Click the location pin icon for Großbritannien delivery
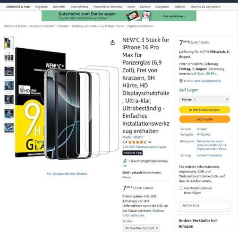 pos(181,81)
